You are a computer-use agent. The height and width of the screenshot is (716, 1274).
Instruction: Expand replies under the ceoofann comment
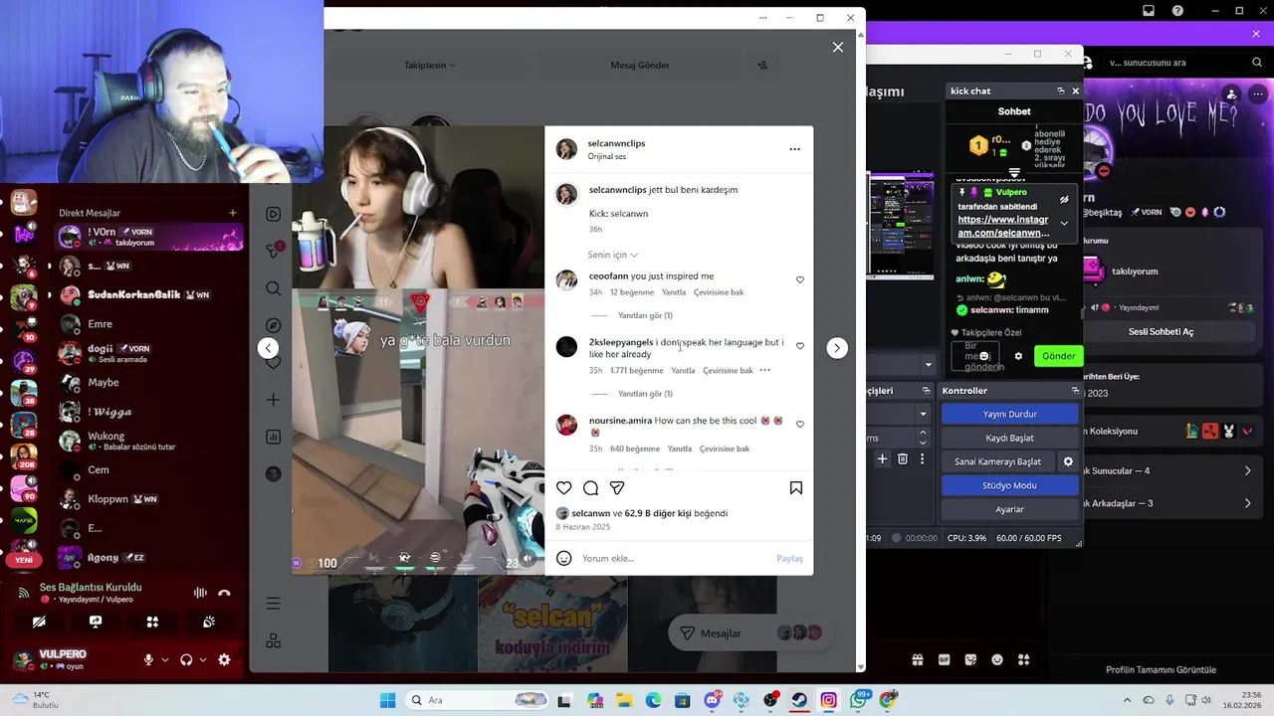(x=645, y=315)
